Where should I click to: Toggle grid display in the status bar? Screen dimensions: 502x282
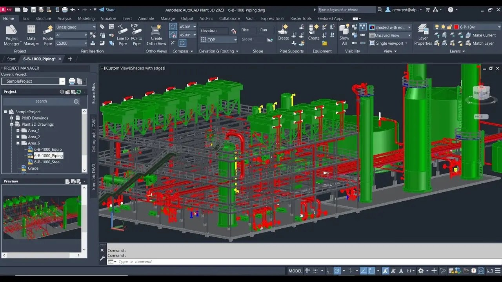pyautogui.click(x=308, y=271)
